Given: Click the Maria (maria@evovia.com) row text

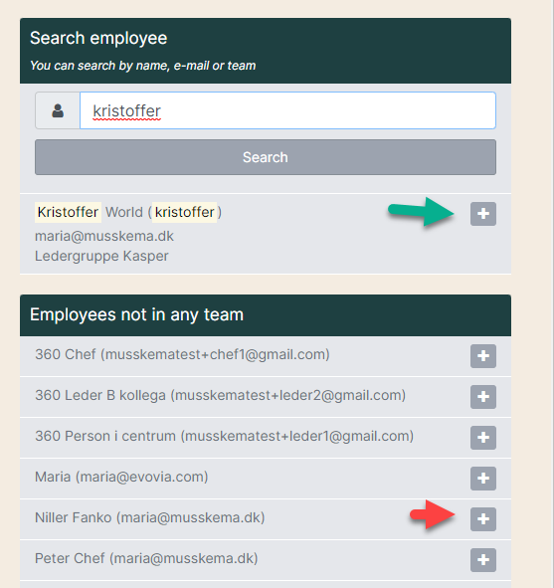Looking at the screenshot, I should point(121,477).
